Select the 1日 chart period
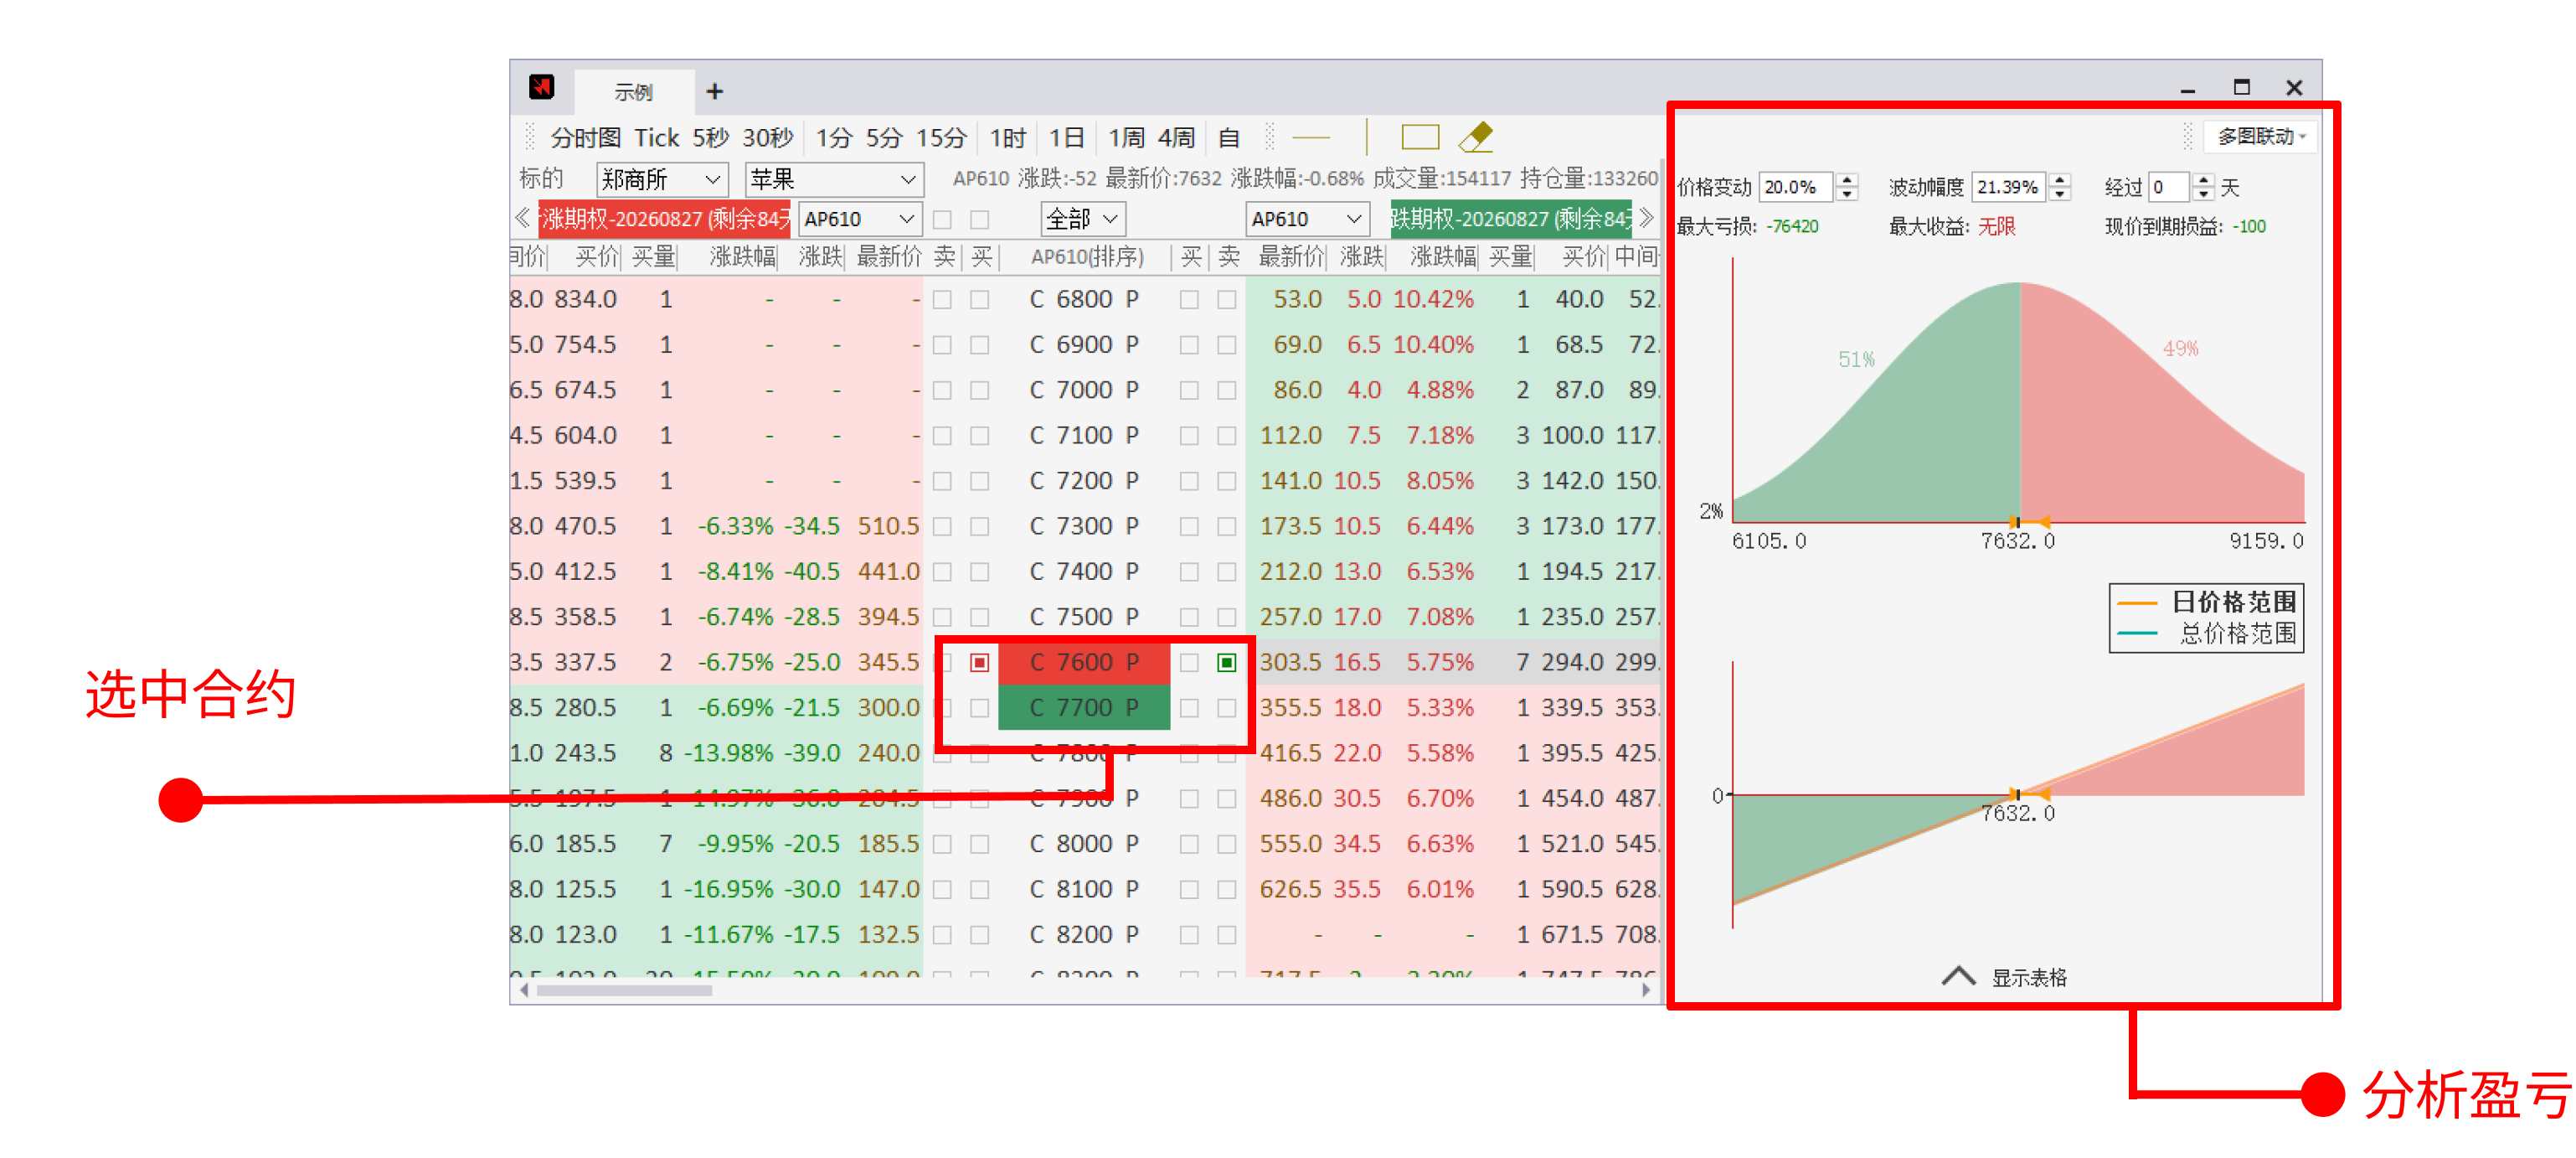This screenshot has height=1158, width=2576. (1067, 137)
